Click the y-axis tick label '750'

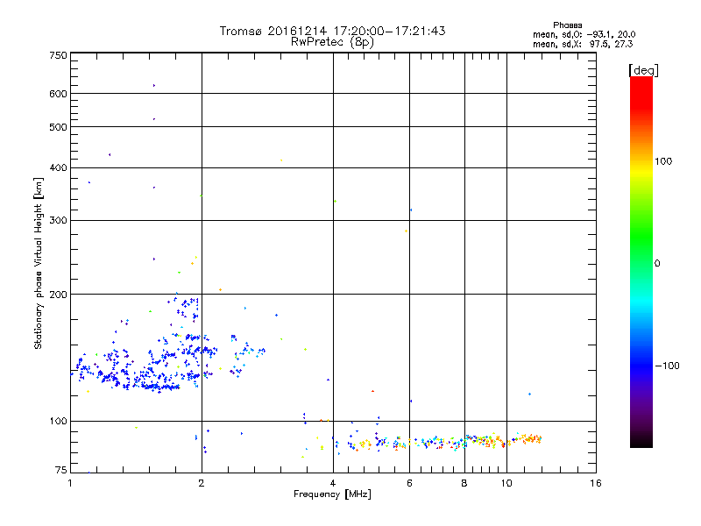coord(58,55)
